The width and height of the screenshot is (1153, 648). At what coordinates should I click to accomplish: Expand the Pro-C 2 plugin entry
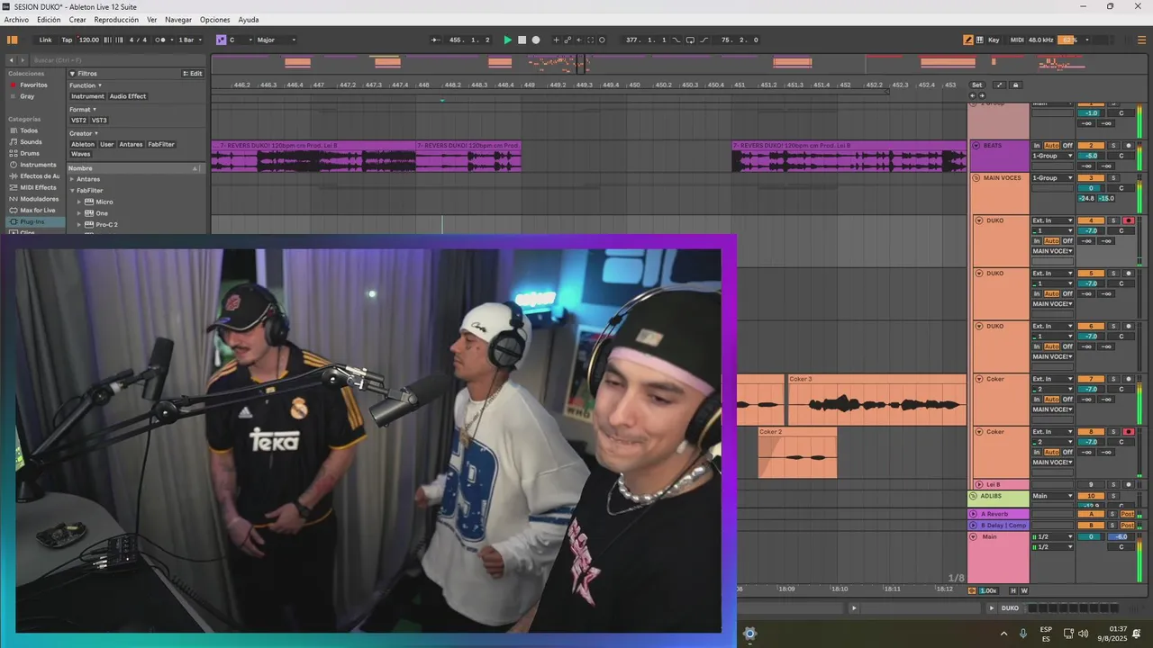click(79, 224)
